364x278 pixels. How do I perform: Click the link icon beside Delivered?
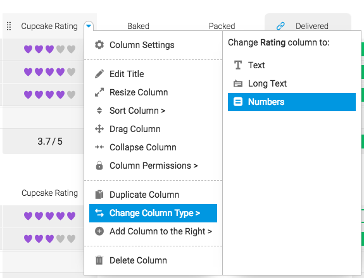280,26
